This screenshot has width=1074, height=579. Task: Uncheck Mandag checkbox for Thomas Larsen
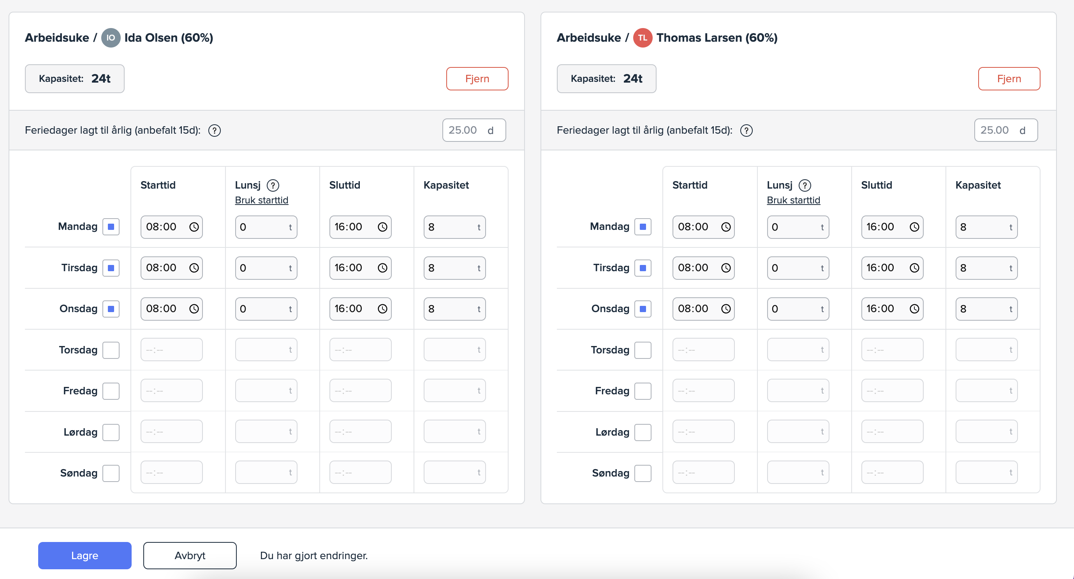(643, 227)
